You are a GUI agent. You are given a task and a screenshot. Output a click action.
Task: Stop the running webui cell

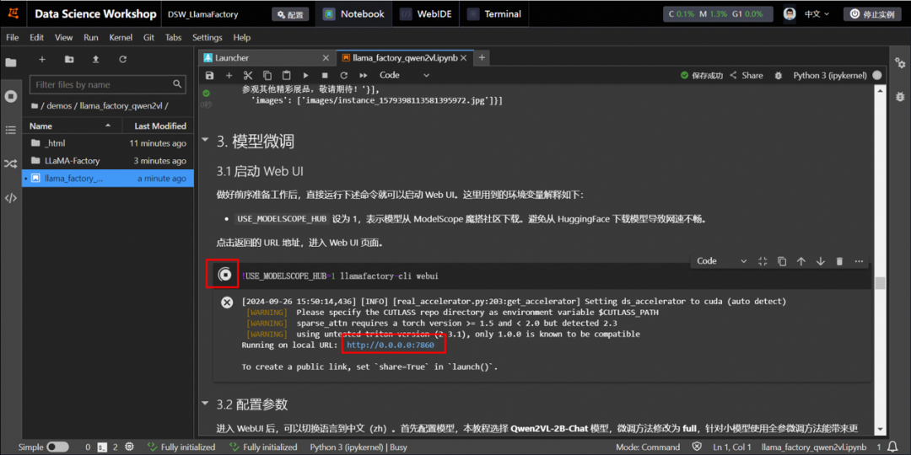coord(224,275)
